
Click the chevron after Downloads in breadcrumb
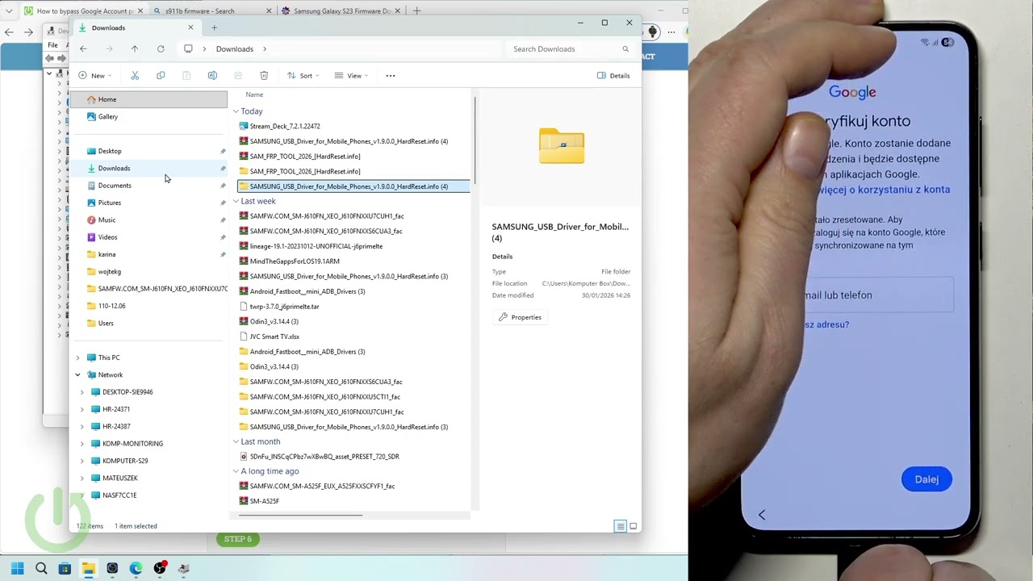(265, 49)
